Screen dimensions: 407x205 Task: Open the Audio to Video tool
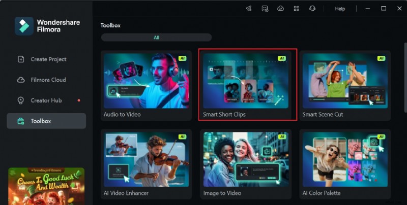(x=146, y=85)
